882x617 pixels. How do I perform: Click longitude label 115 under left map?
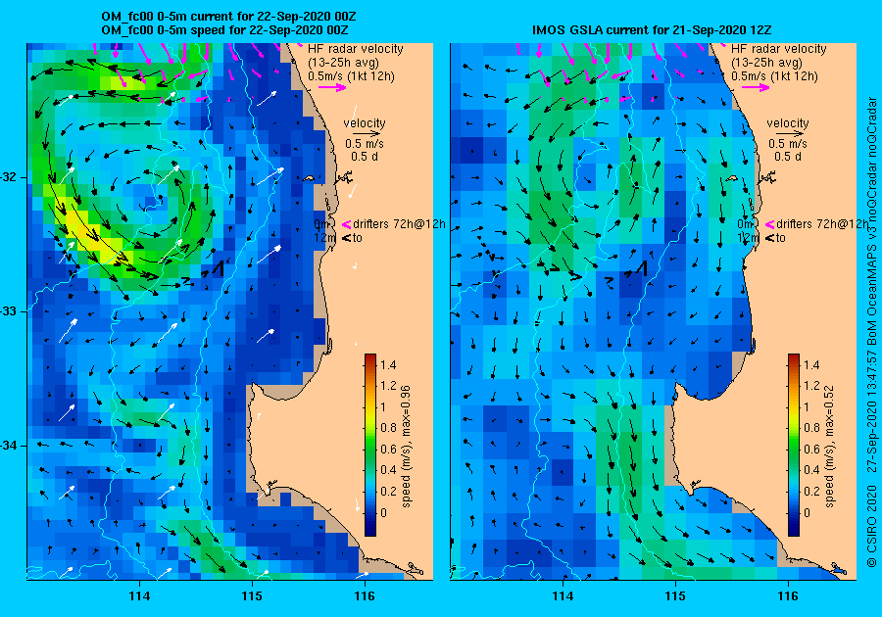click(x=252, y=596)
